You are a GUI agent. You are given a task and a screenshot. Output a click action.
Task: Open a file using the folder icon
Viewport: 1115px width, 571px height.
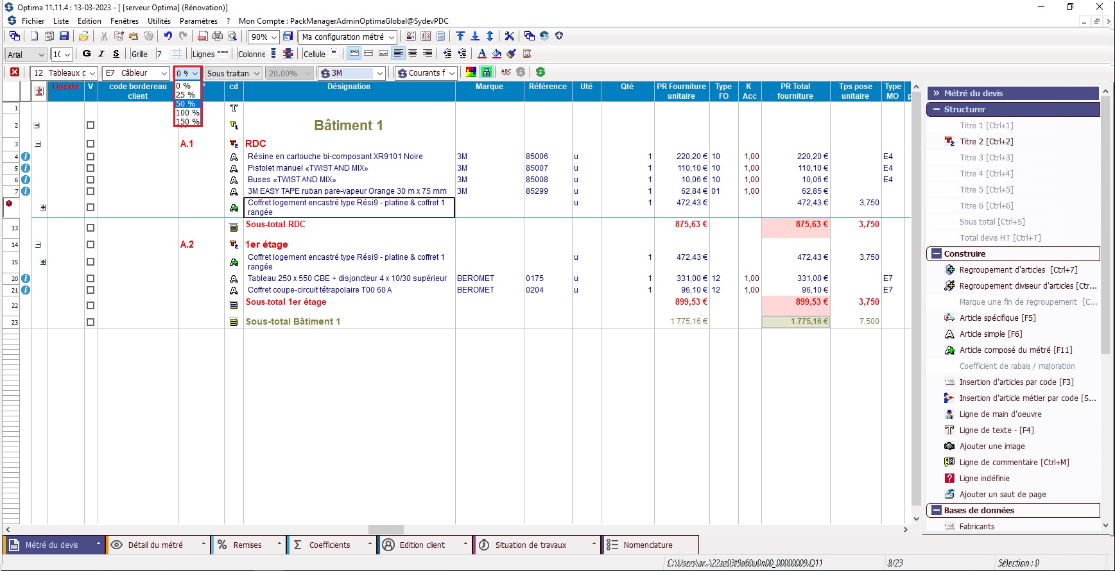pos(83,37)
